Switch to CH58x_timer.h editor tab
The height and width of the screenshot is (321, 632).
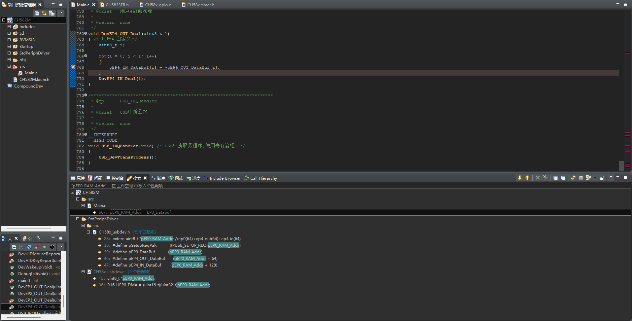(198, 5)
